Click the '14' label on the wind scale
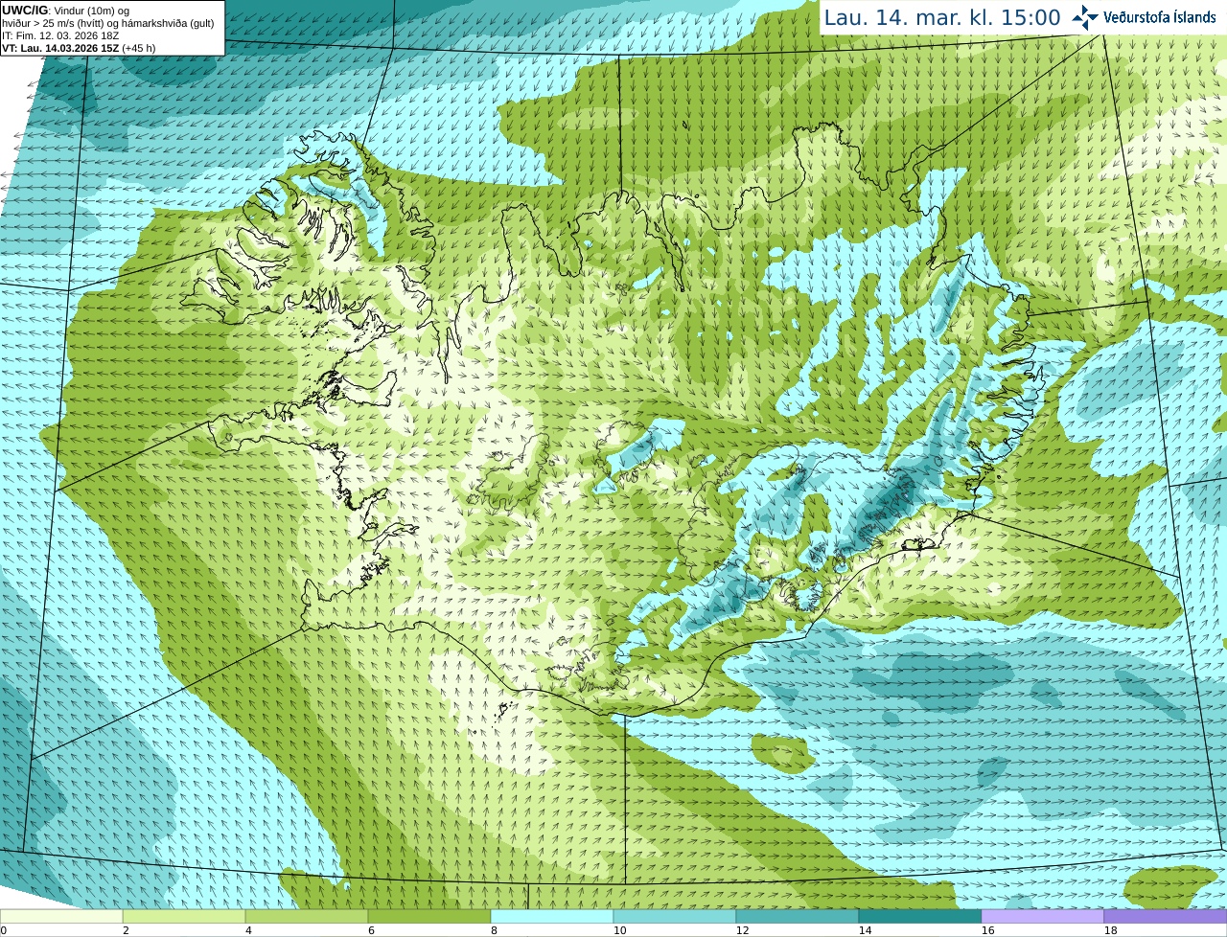Viewport: 1227px width, 937px height. pyautogui.click(x=866, y=930)
